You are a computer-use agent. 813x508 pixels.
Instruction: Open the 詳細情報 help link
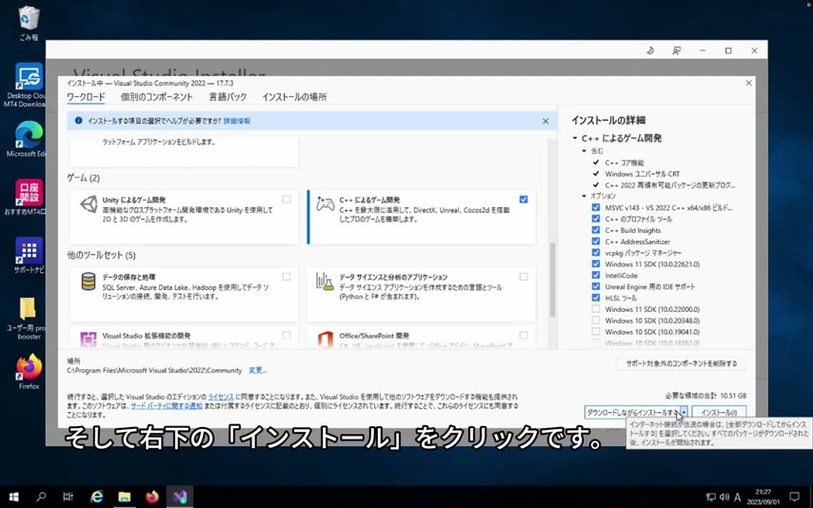(236, 121)
